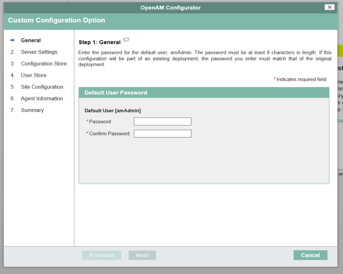343x274 pixels.
Task: Select the General step in sidebar
Action: 31,40
